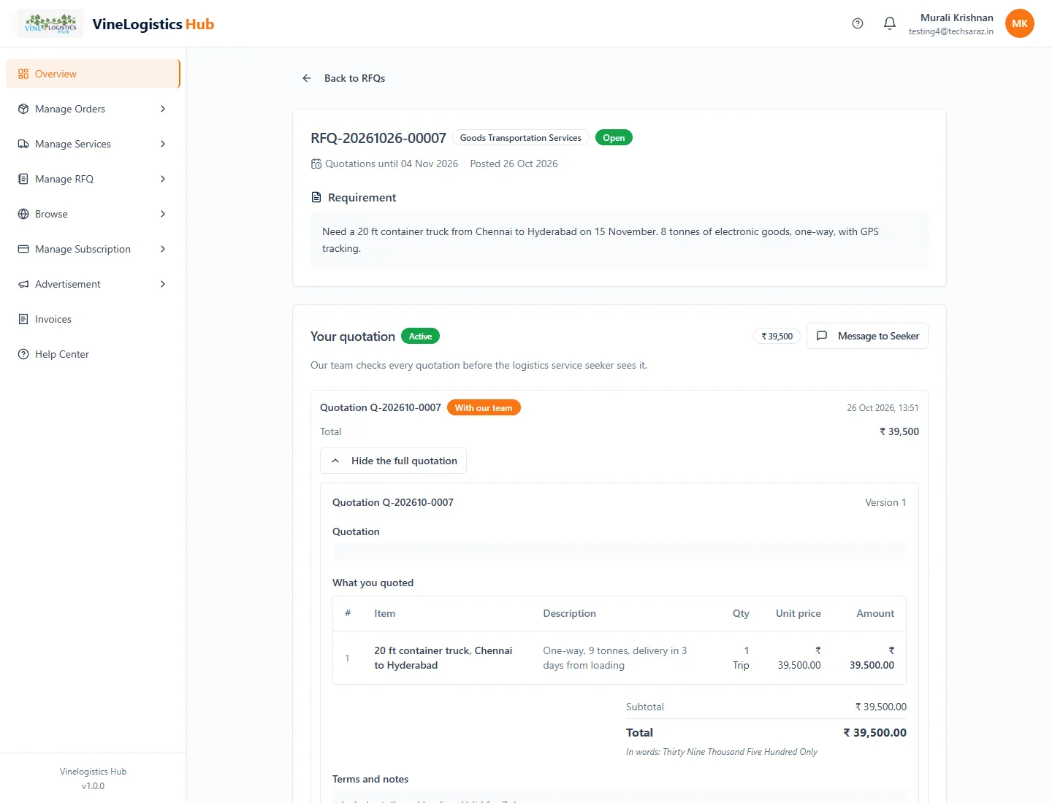This screenshot has height=803, width=1052.
Task: Click the Manage RFQ document icon
Action: [x=23, y=179]
